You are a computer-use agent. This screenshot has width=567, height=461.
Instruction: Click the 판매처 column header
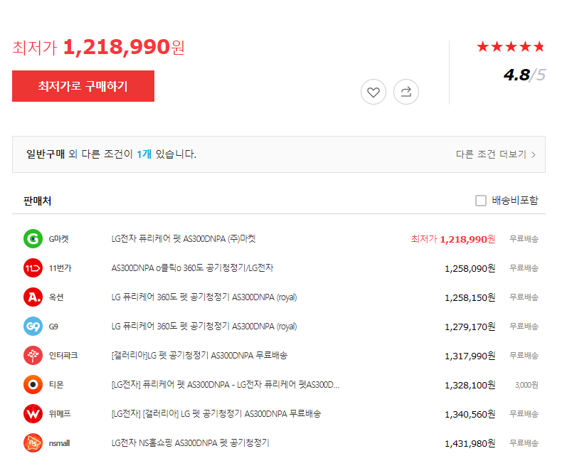tap(37, 201)
